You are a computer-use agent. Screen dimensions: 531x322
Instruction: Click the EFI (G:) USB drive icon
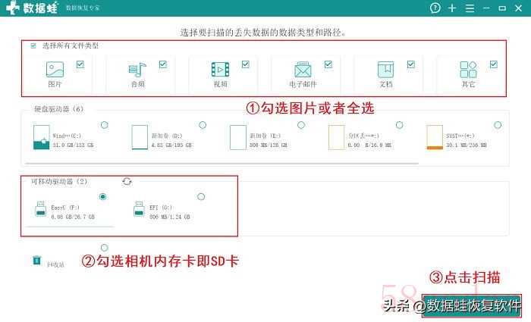[139, 208]
